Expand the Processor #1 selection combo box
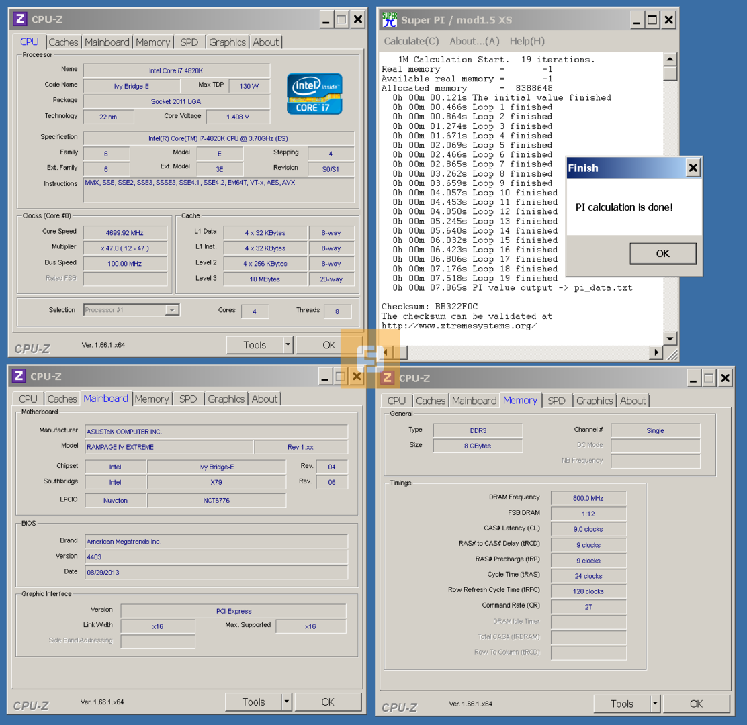 (x=172, y=310)
